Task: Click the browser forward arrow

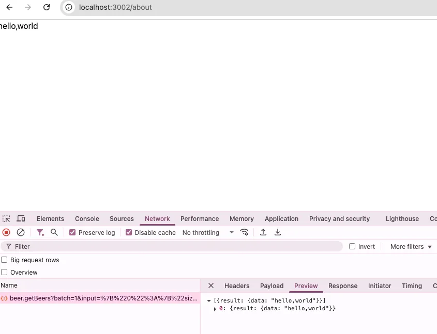Action: [x=28, y=7]
